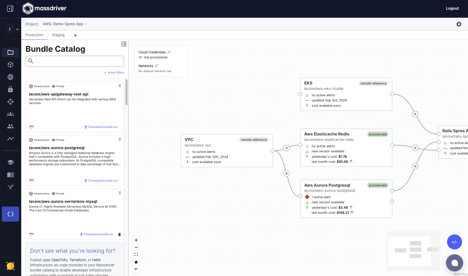The width and height of the screenshot is (468, 276).
Task: Download bundle src for aws-apigateway-rest-api
Action: [101, 127]
